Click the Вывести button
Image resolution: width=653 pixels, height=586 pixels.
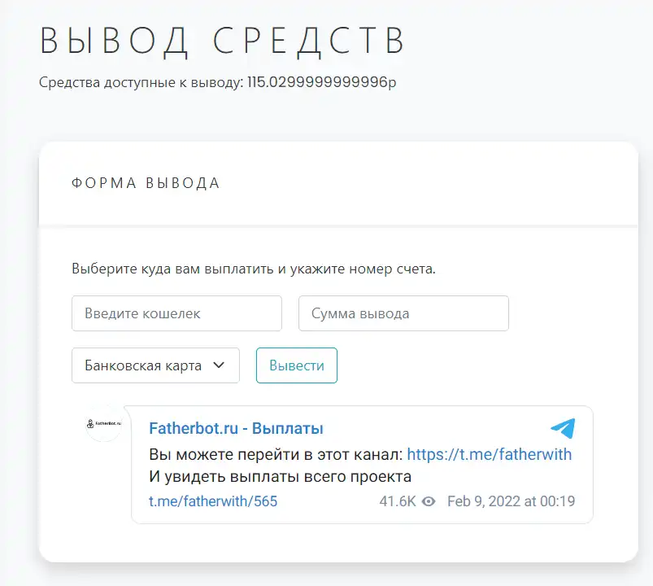click(297, 365)
